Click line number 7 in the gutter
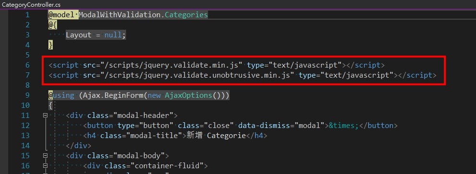The image size is (476, 174). pyautogui.click(x=28, y=75)
